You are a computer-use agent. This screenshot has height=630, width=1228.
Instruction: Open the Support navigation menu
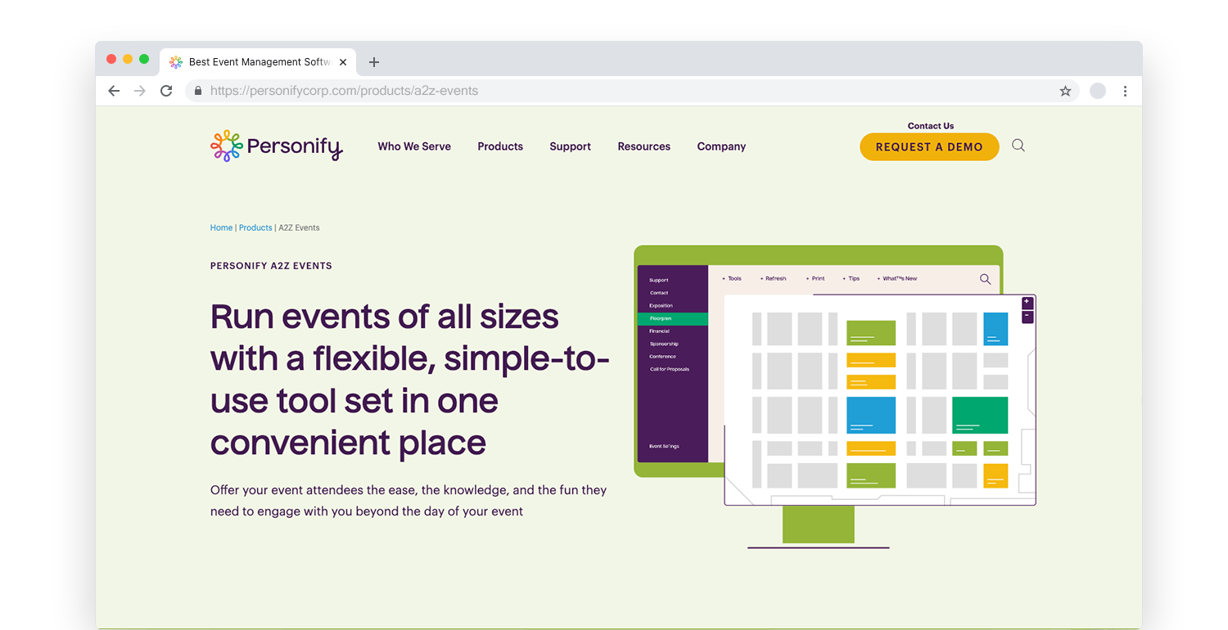pyautogui.click(x=570, y=146)
